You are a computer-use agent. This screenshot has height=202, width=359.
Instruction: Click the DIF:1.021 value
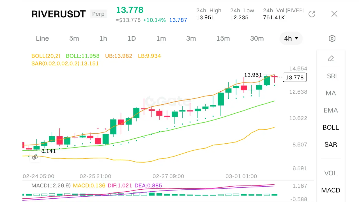[x=120, y=186]
